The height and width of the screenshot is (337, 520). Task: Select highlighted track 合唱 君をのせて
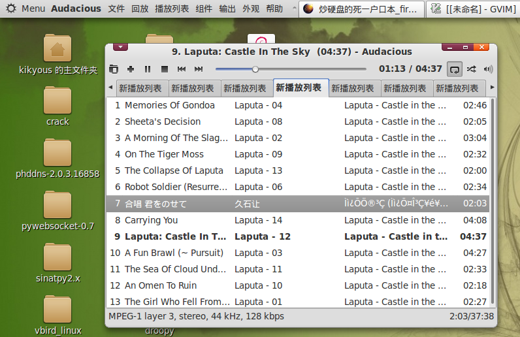tap(298, 203)
